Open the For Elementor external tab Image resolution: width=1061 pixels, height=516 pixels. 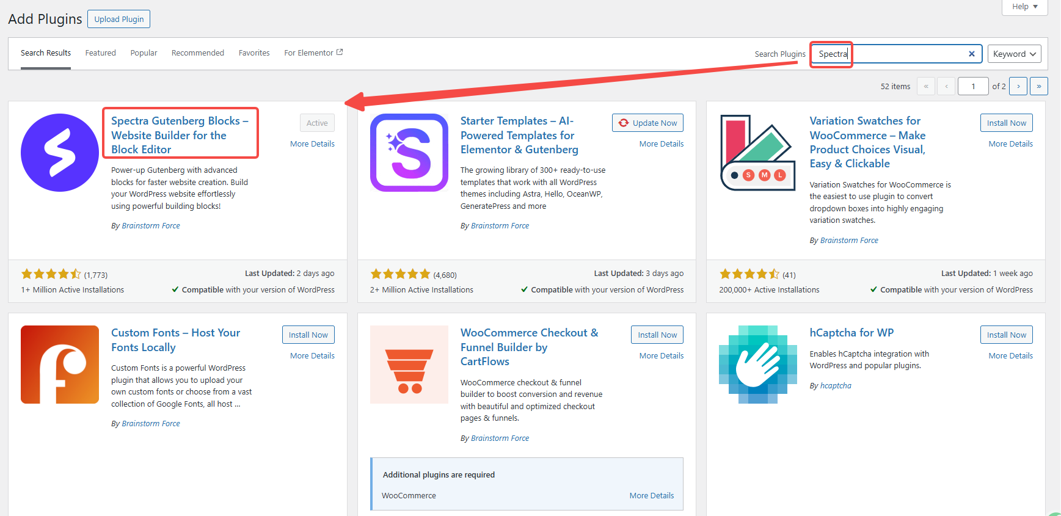click(313, 53)
